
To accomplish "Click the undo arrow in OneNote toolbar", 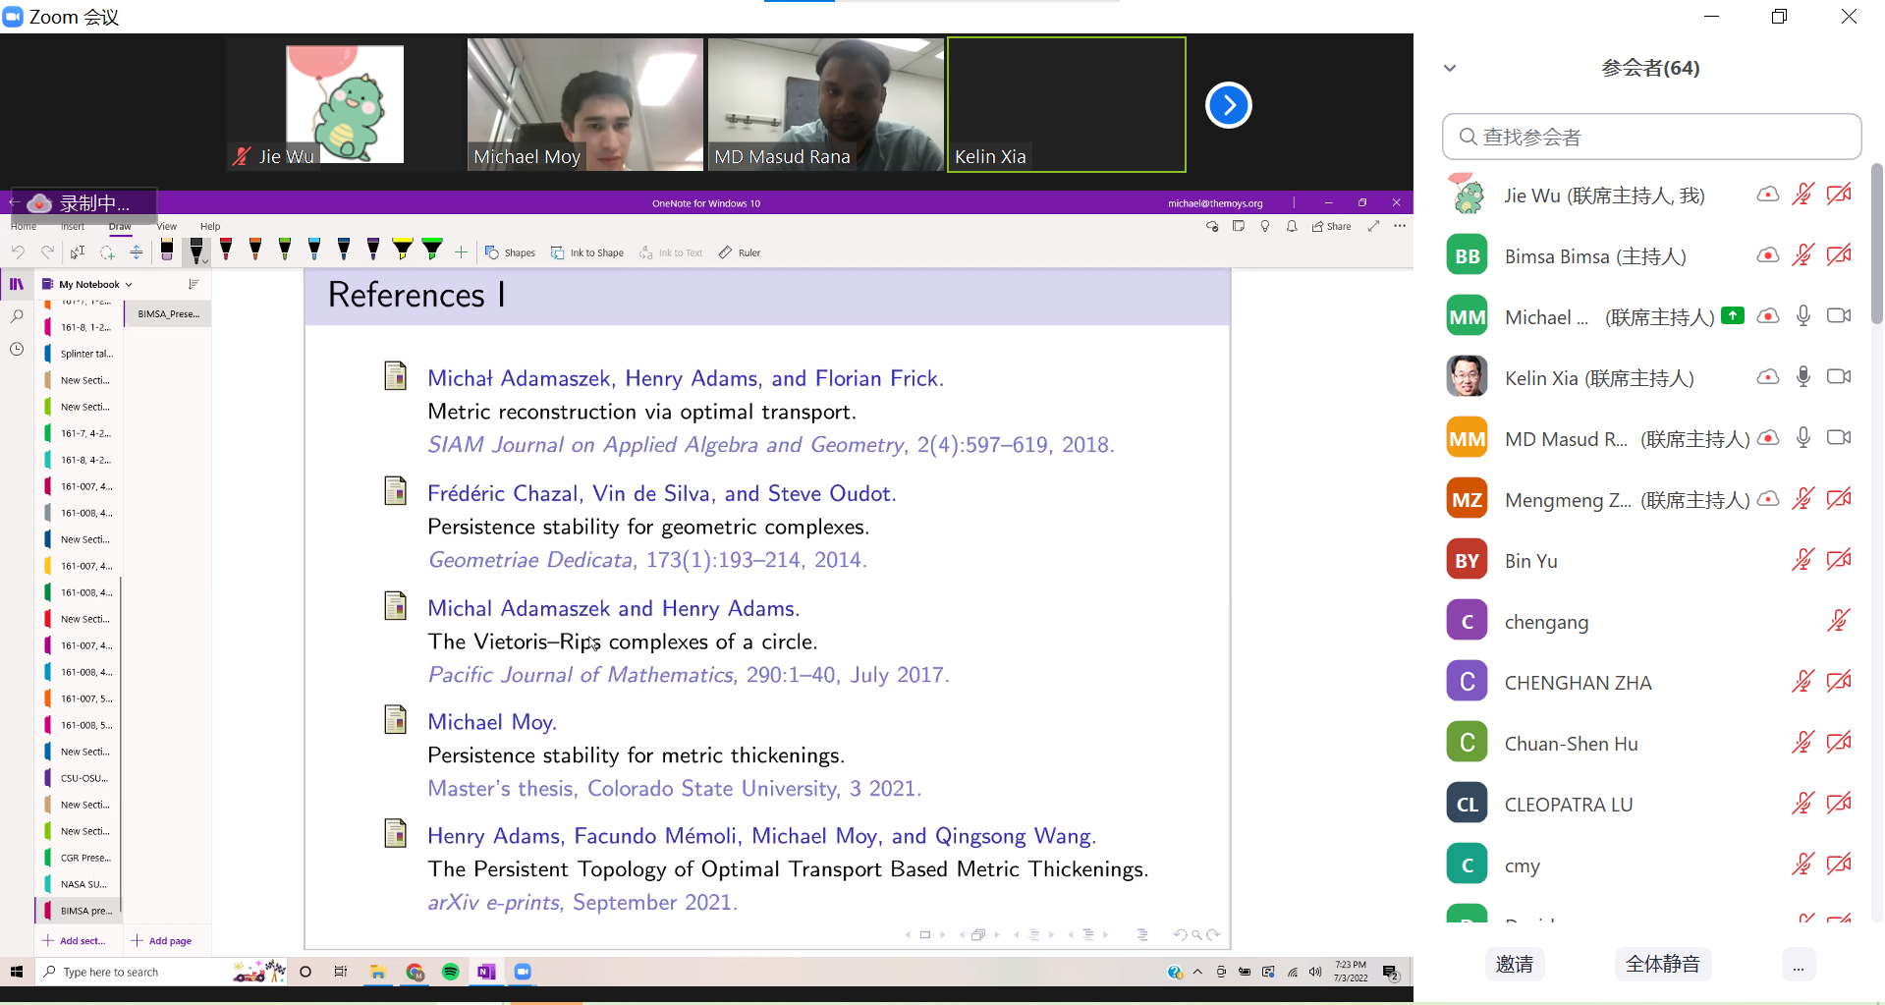I will (18, 252).
